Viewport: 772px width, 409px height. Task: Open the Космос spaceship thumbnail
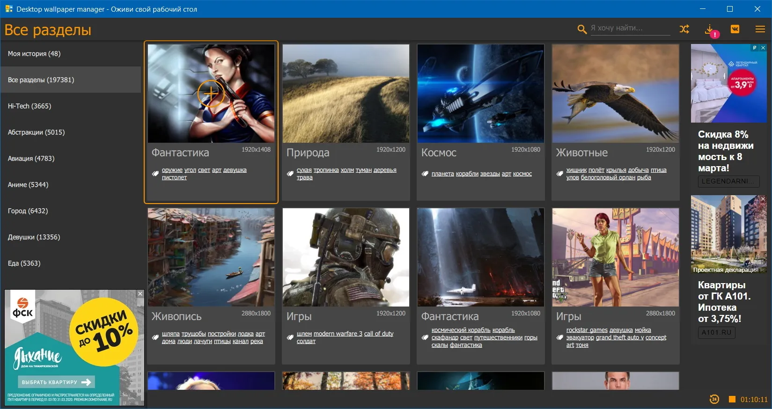point(481,94)
